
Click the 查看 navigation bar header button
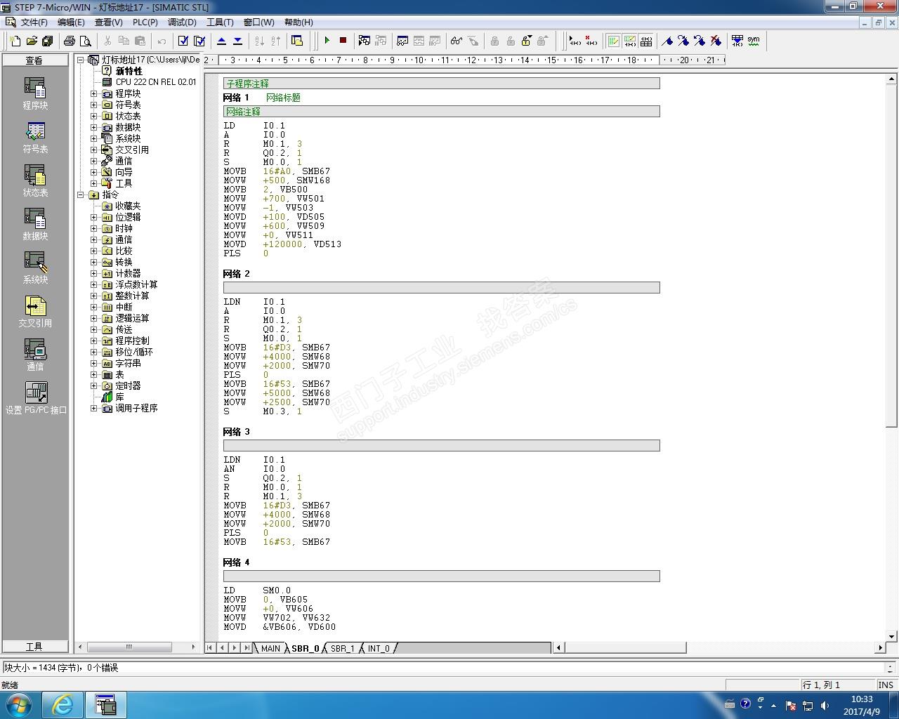pyautogui.click(x=35, y=60)
